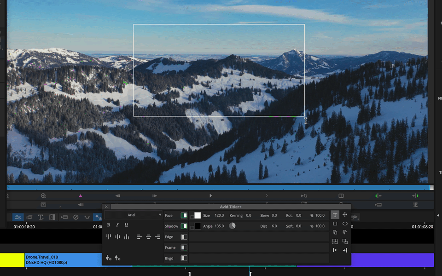Click the Angle value 135.0
Image resolution: width=442 pixels, height=276 pixels.
(x=219, y=226)
